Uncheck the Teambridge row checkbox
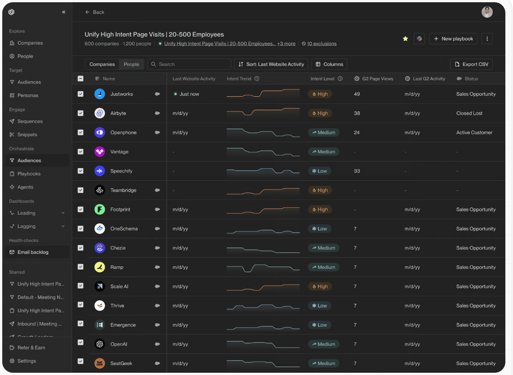The width and height of the screenshot is (513, 375). 80,190
